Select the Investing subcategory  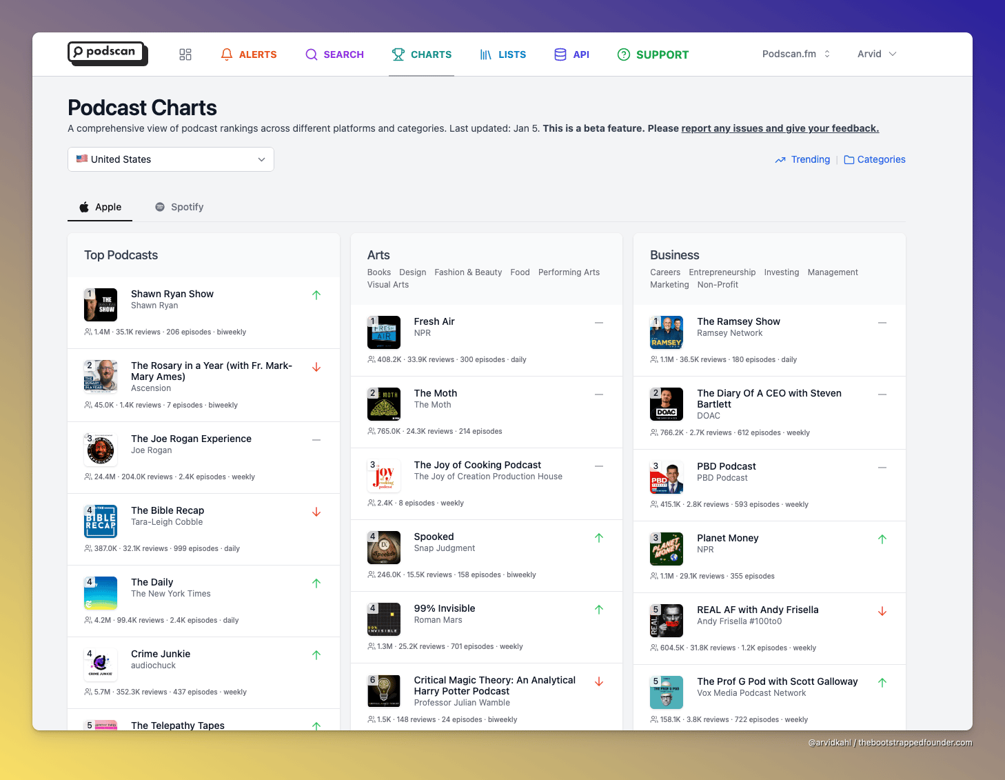tap(782, 272)
